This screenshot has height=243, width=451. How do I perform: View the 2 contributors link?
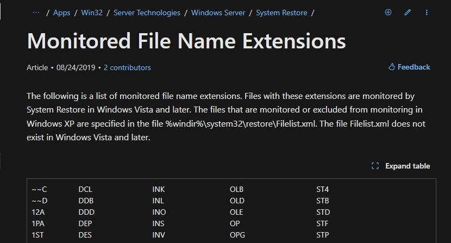127,67
